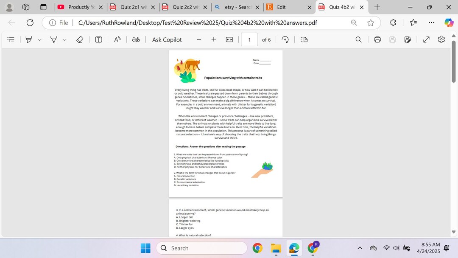Open the document table of contents
Screen dimensions: 458x258
click(x=11, y=39)
